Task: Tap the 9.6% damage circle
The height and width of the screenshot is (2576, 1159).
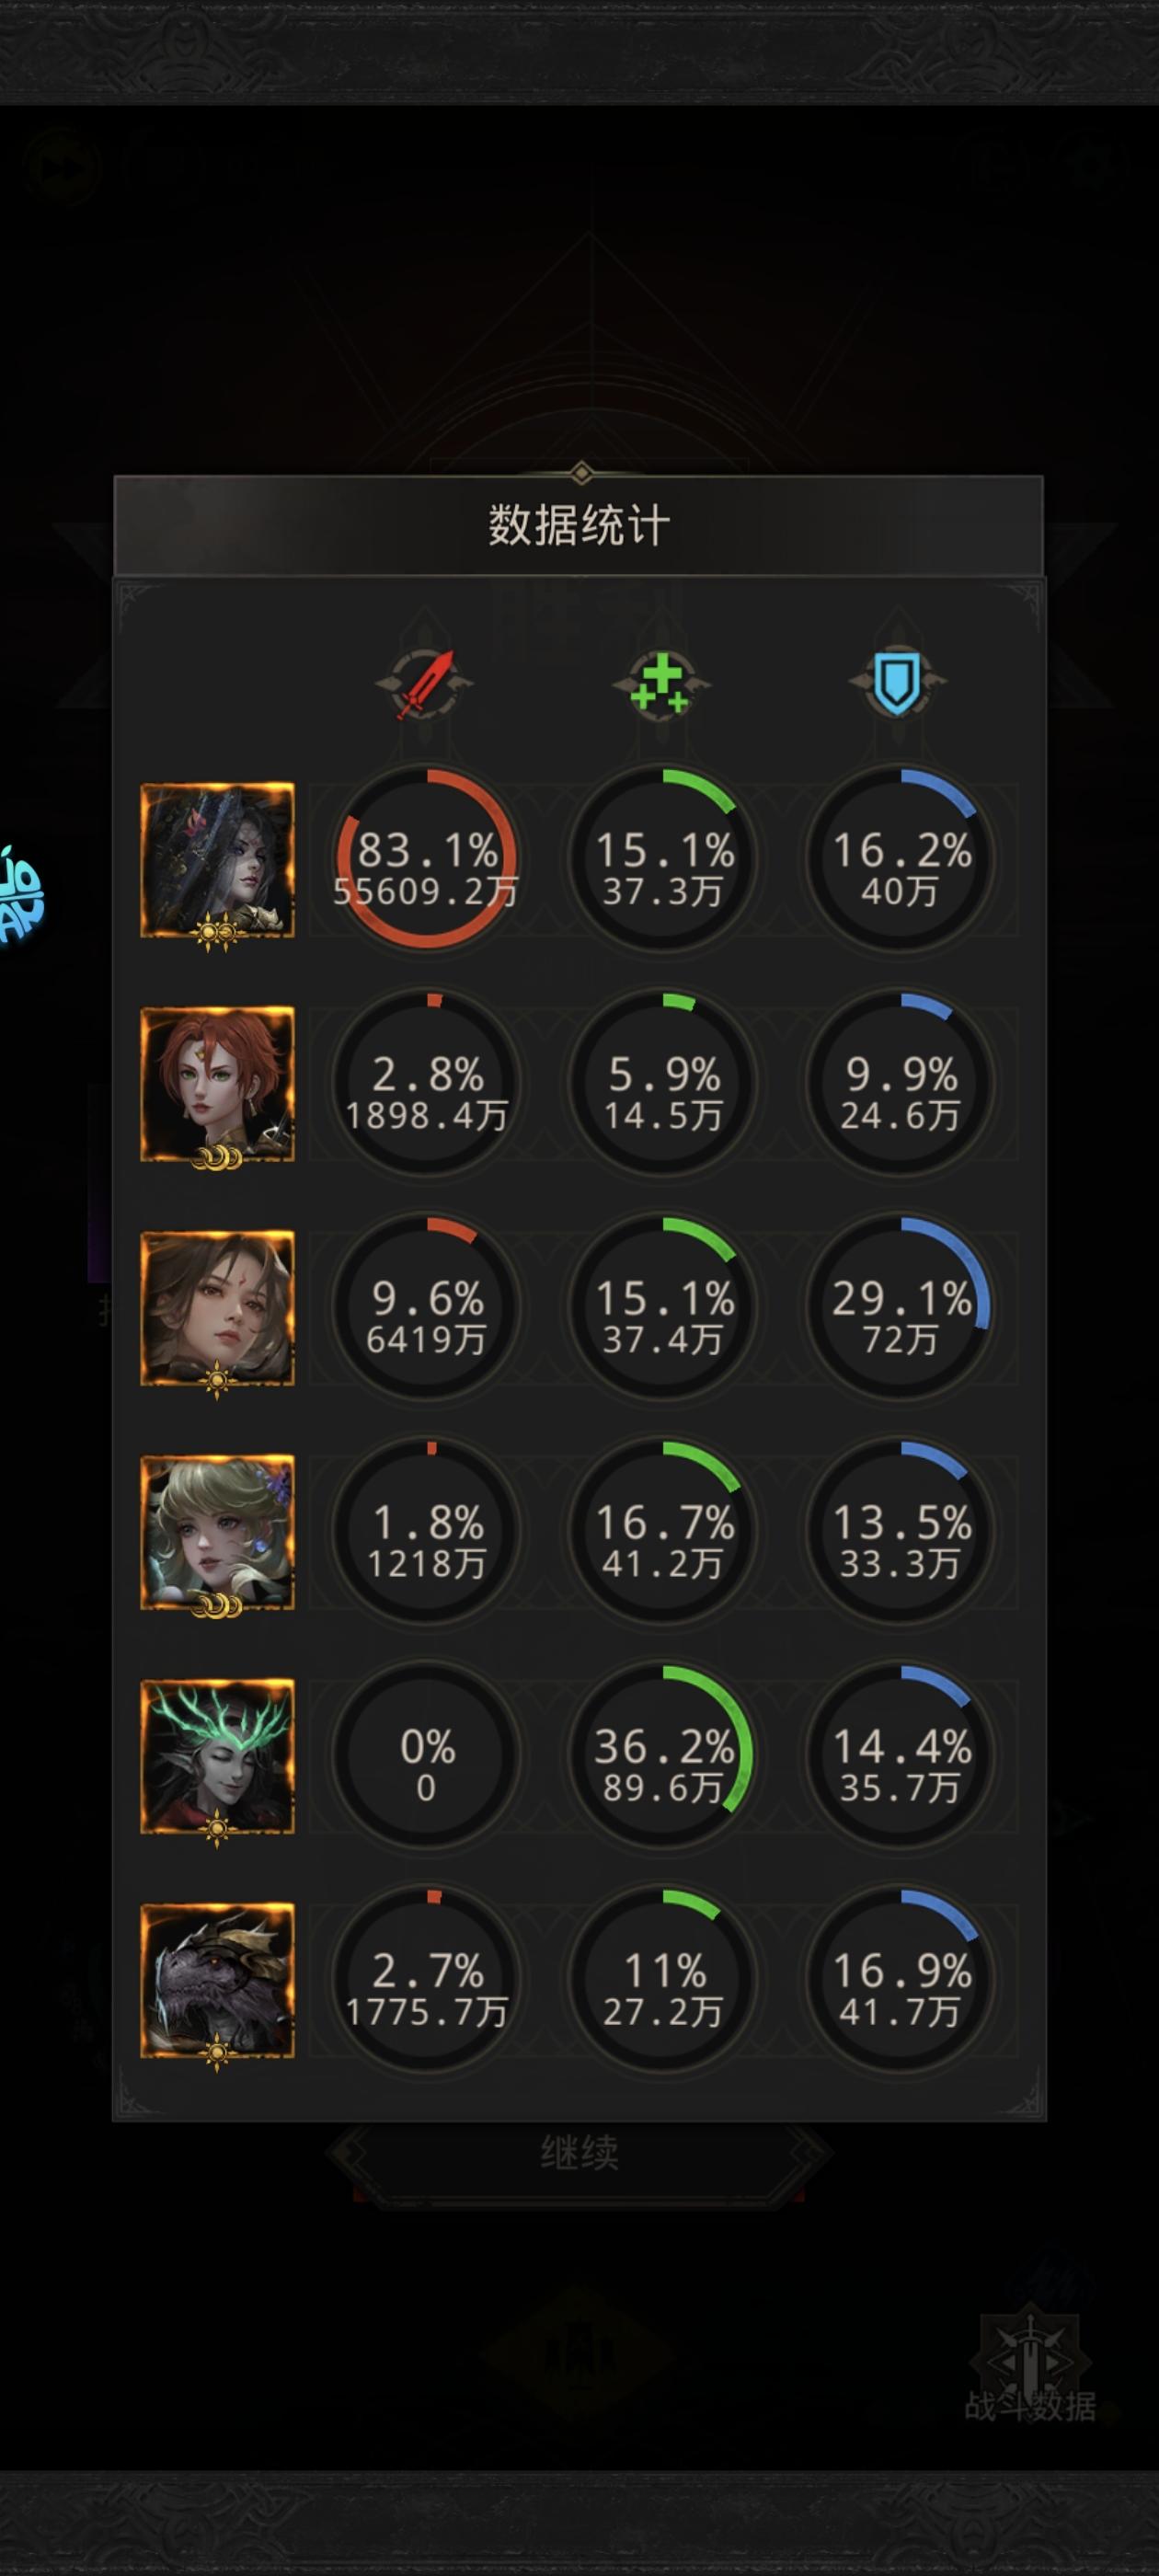Action: (426, 1307)
